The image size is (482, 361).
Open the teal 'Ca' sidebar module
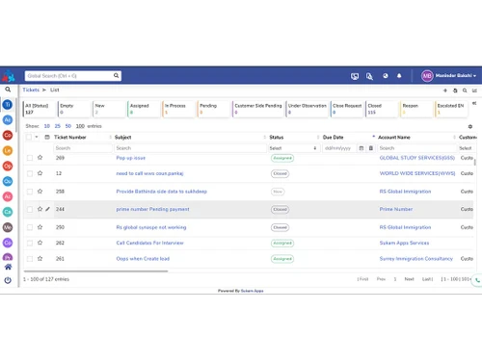[8, 212]
